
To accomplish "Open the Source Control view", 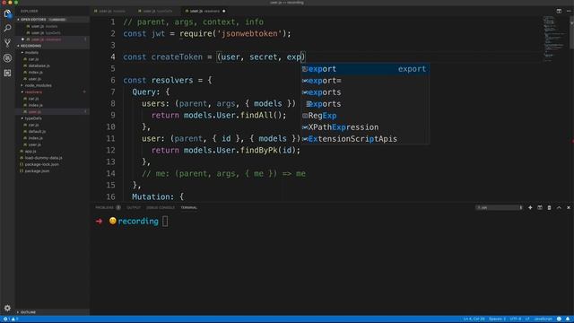I will point(7,43).
